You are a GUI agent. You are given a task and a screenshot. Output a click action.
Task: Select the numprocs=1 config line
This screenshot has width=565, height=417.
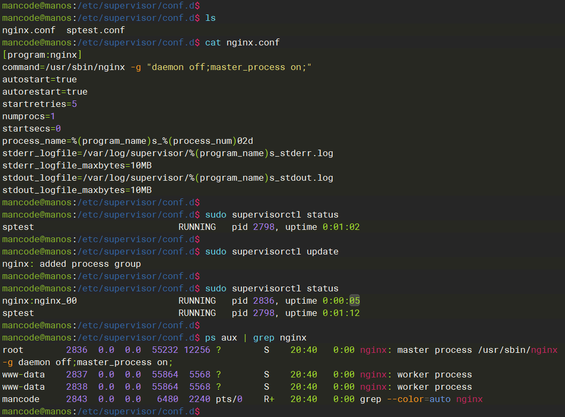[29, 116]
